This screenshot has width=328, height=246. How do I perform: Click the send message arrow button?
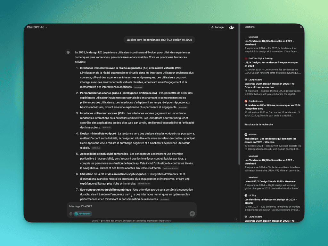coord(192,214)
